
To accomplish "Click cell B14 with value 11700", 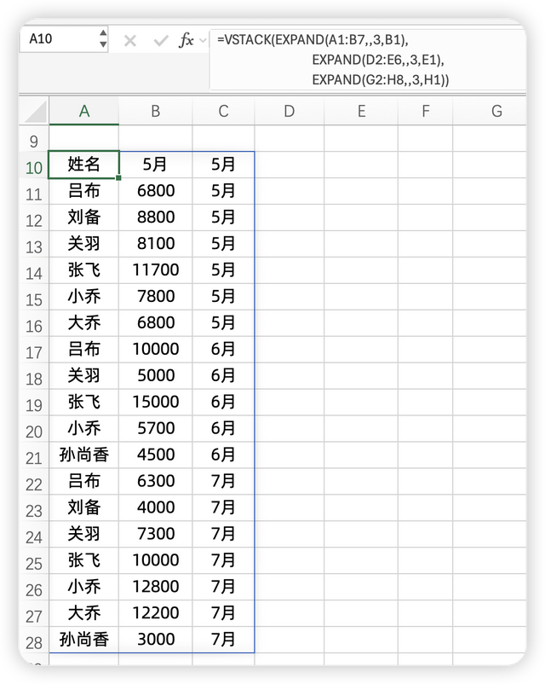I will point(156,270).
